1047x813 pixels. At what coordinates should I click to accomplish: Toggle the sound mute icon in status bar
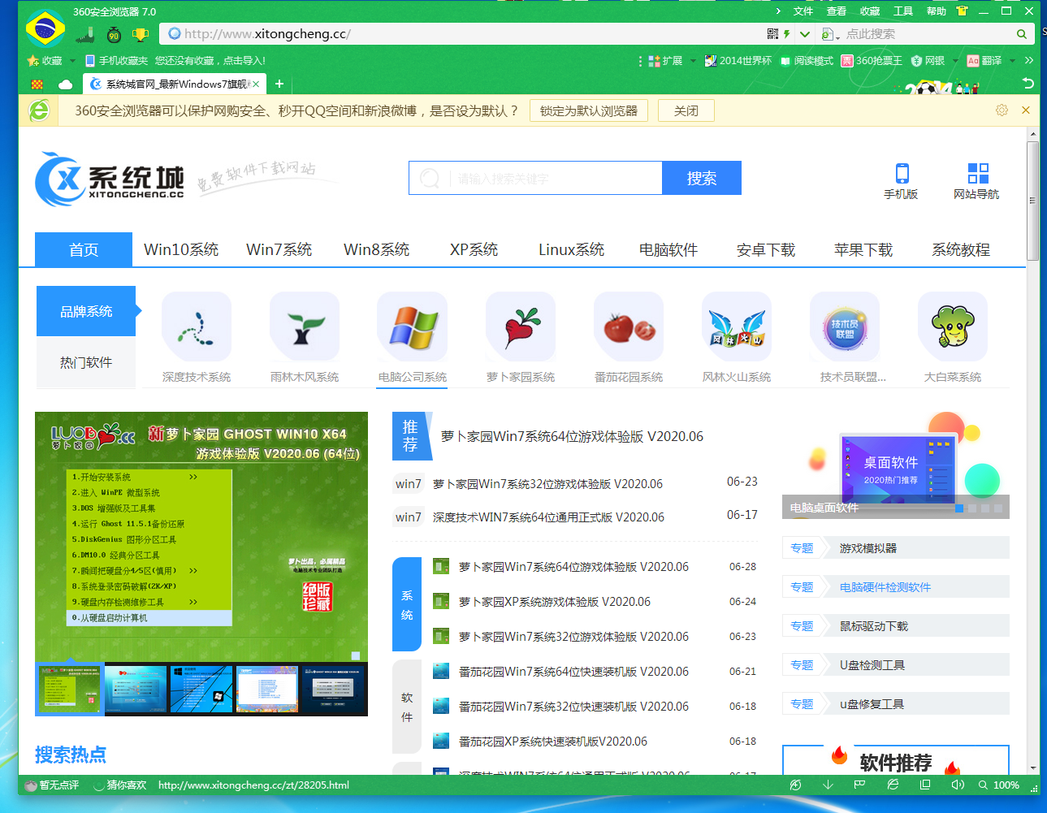point(958,785)
